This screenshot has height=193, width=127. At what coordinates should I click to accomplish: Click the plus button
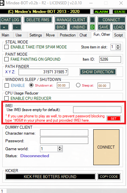pos(4,27)
